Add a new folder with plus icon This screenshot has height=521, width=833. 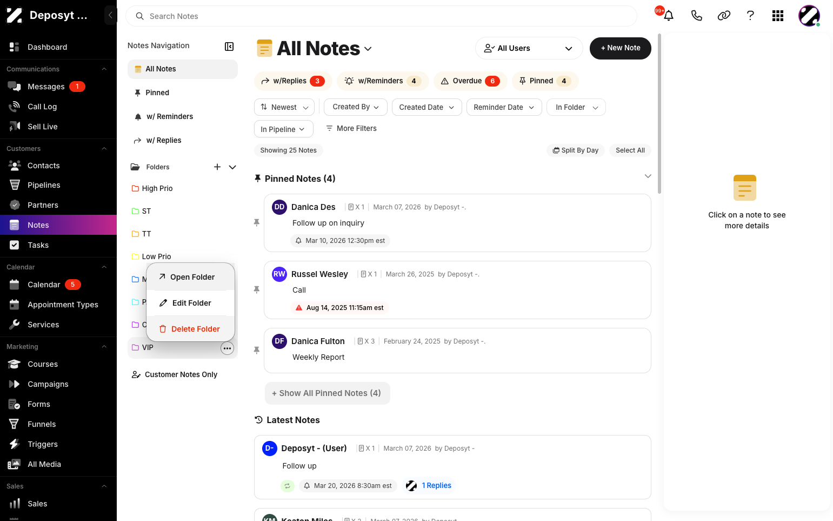point(217,167)
